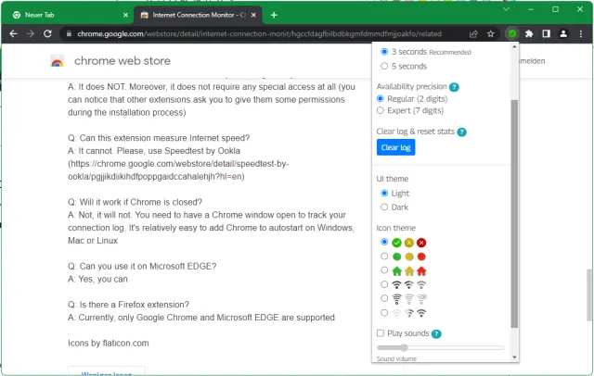Click 'Q: Can this extension measure Internet speed?'

159,138
